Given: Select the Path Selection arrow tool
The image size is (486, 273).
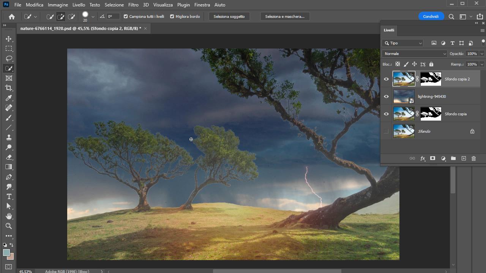Looking at the screenshot, I should pos(9,207).
